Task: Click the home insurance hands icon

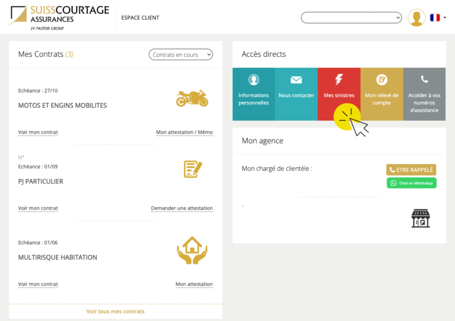Action: tap(192, 250)
